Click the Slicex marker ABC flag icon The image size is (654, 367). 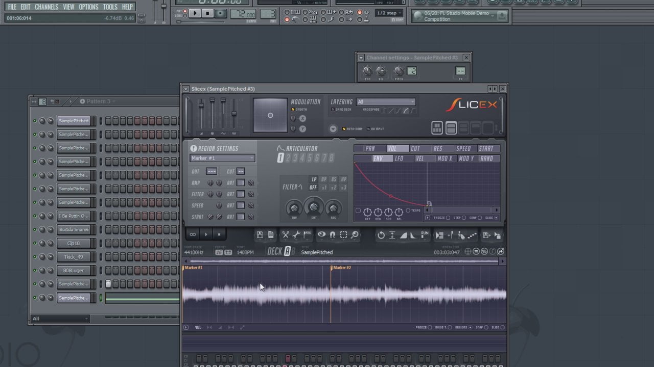307,235
